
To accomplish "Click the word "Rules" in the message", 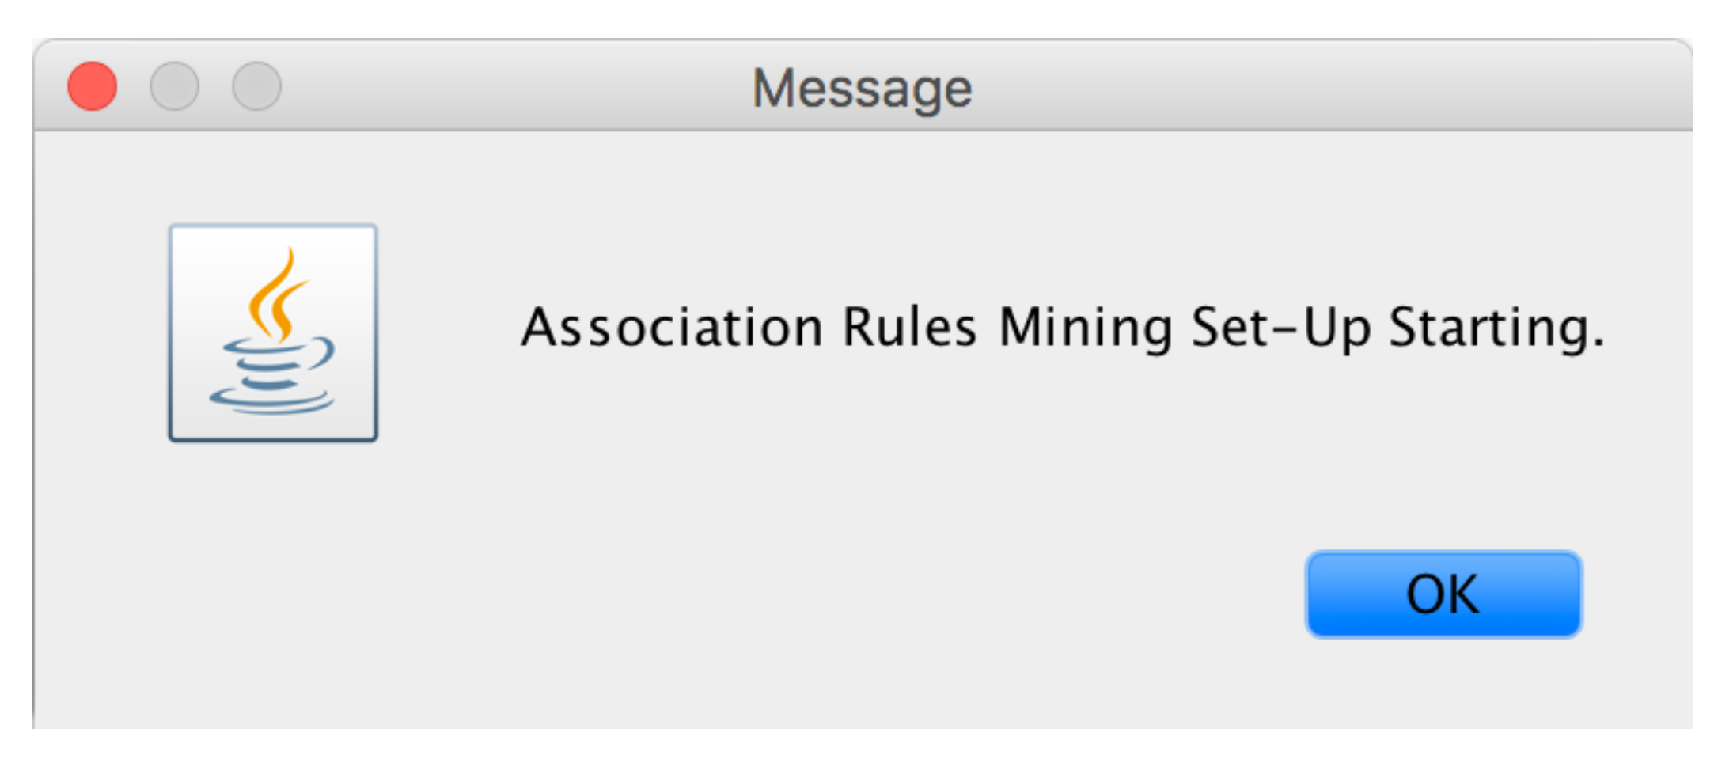I will [909, 327].
